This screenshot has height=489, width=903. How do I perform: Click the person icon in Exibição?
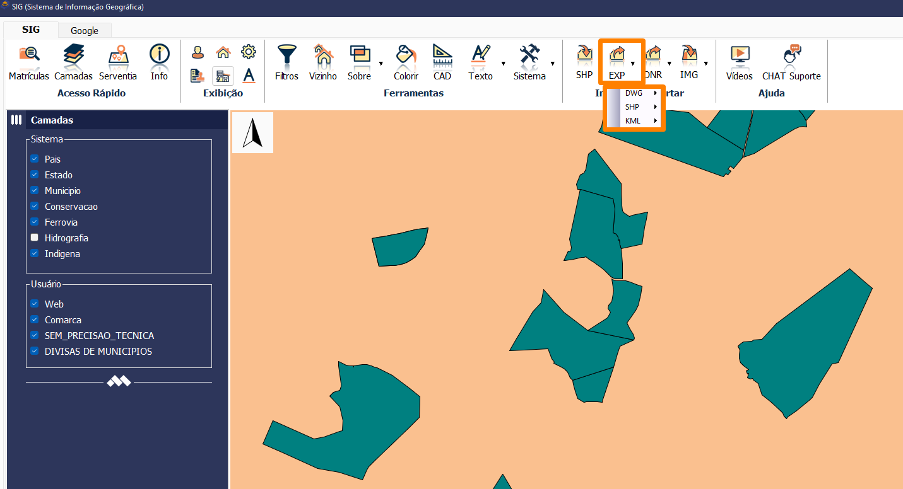click(198, 52)
